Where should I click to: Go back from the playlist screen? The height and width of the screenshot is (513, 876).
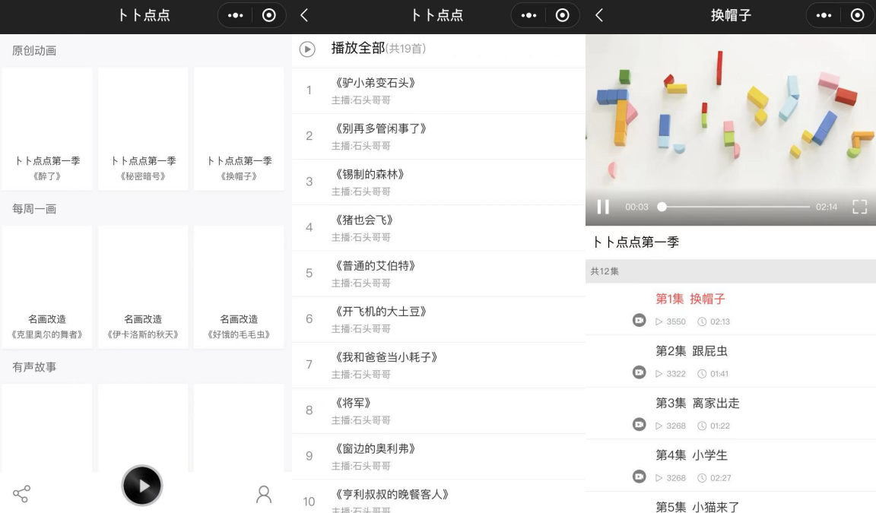[x=304, y=16]
